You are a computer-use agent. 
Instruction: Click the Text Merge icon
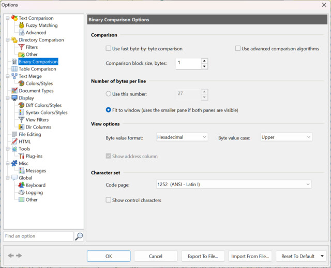click(x=14, y=76)
